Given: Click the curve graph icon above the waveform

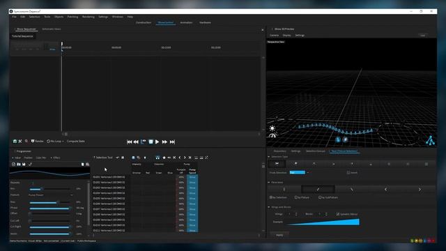Looking at the screenshot, I should pyautogui.click(x=30, y=165).
